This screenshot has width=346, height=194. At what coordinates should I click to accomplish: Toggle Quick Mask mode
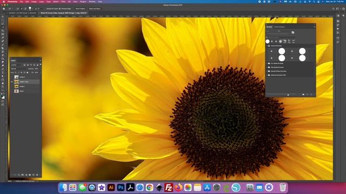click(3, 101)
